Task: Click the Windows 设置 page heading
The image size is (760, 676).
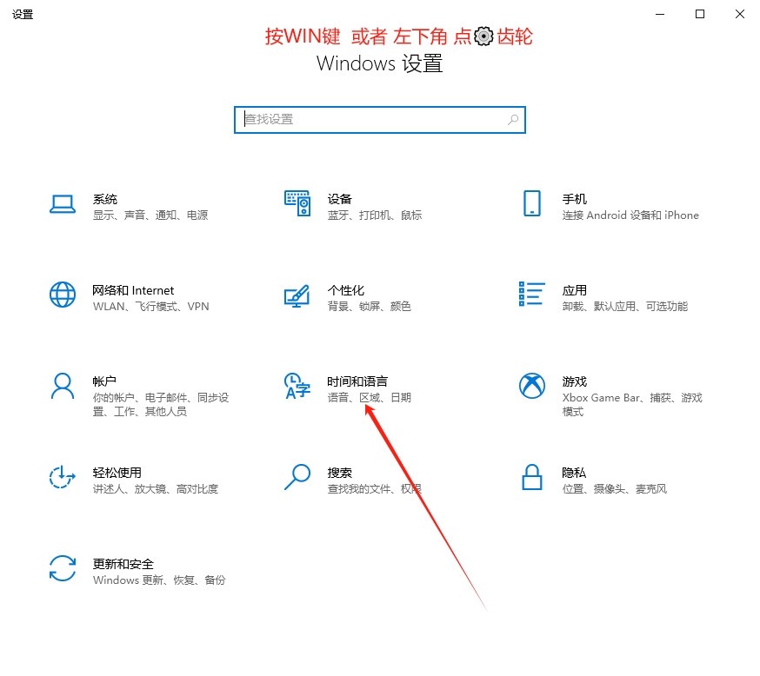Action: (379, 63)
